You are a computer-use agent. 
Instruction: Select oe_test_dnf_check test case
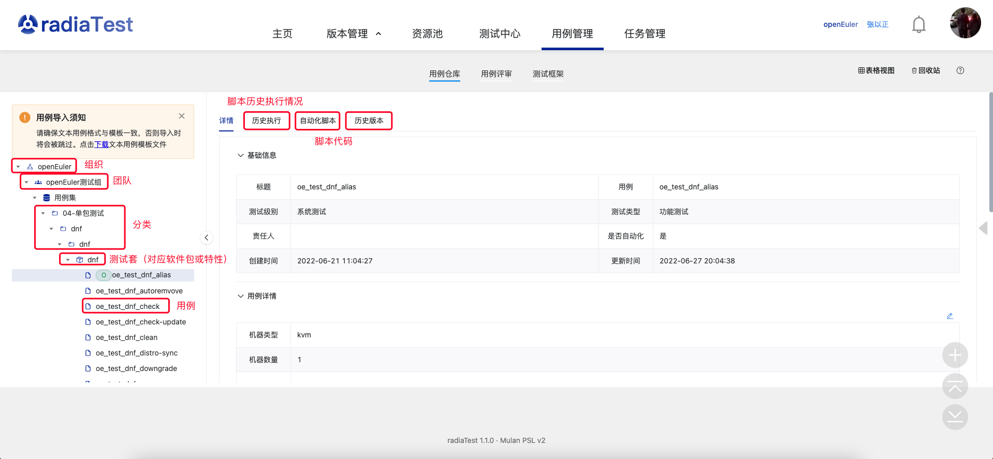pyautogui.click(x=127, y=306)
